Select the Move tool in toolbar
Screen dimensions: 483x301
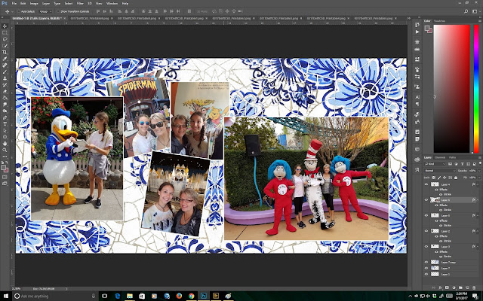(5, 26)
